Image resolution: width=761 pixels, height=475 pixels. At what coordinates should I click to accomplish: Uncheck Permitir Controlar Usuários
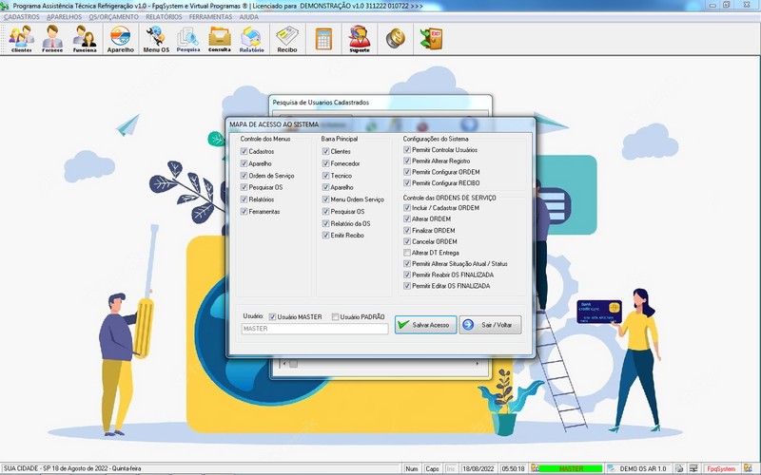click(407, 150)
